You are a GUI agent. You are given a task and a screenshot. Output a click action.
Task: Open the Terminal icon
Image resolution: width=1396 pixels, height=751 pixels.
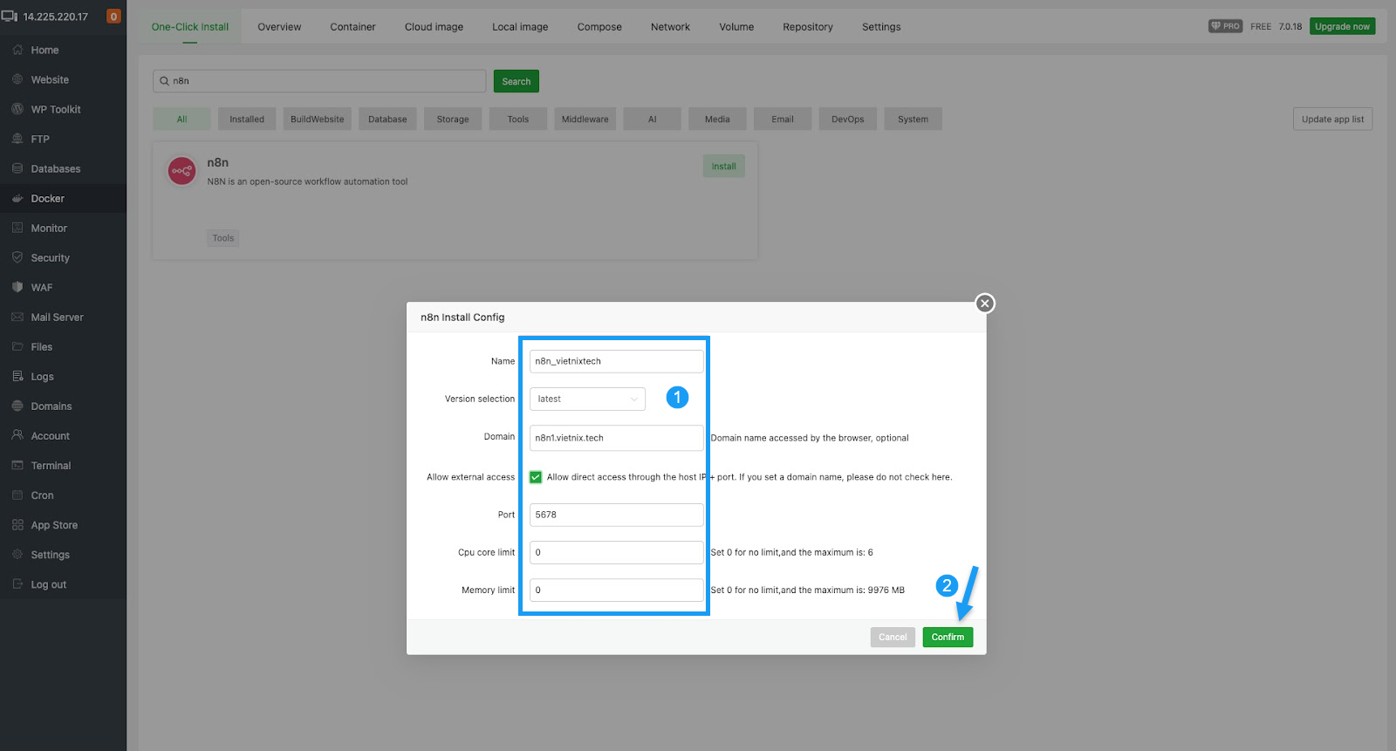(x=17, y=465)
